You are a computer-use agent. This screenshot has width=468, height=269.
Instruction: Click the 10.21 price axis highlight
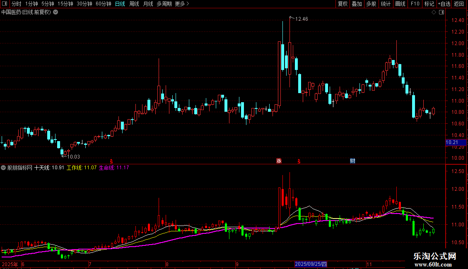[456, 142]
